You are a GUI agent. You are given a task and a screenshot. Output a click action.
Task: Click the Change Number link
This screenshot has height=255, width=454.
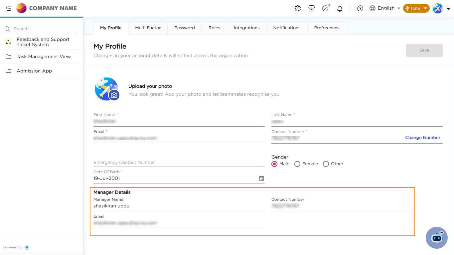[x=422, y=138]
